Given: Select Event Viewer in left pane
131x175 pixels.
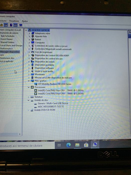Looking at the screenshot, I should (x=6, y=39).
